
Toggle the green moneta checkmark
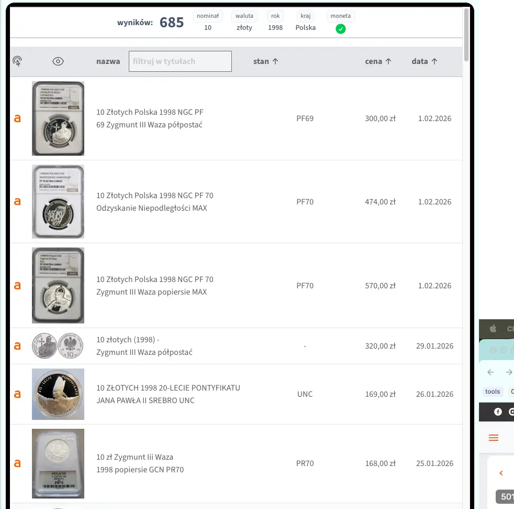[340, 29]
